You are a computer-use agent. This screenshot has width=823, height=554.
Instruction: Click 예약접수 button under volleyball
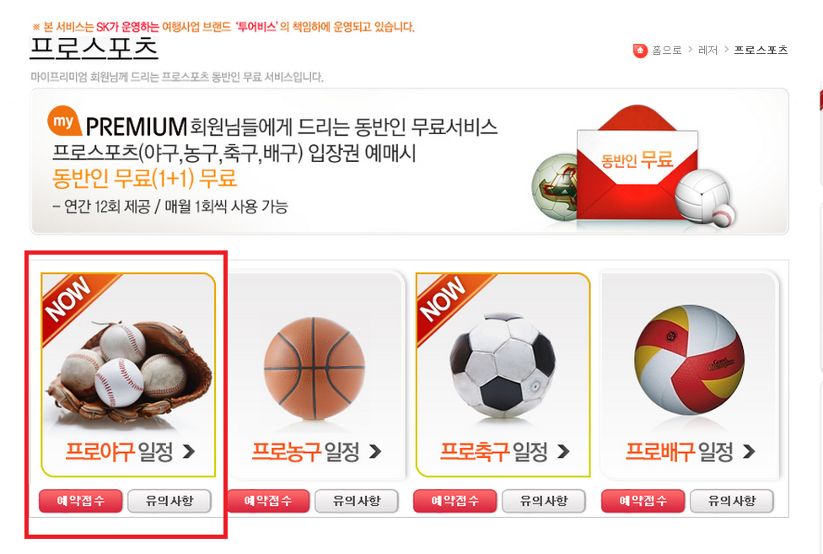coord(643,501)
